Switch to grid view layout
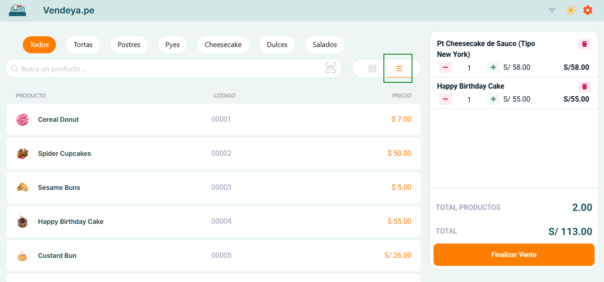604x282 pixels. coord(372,68)
